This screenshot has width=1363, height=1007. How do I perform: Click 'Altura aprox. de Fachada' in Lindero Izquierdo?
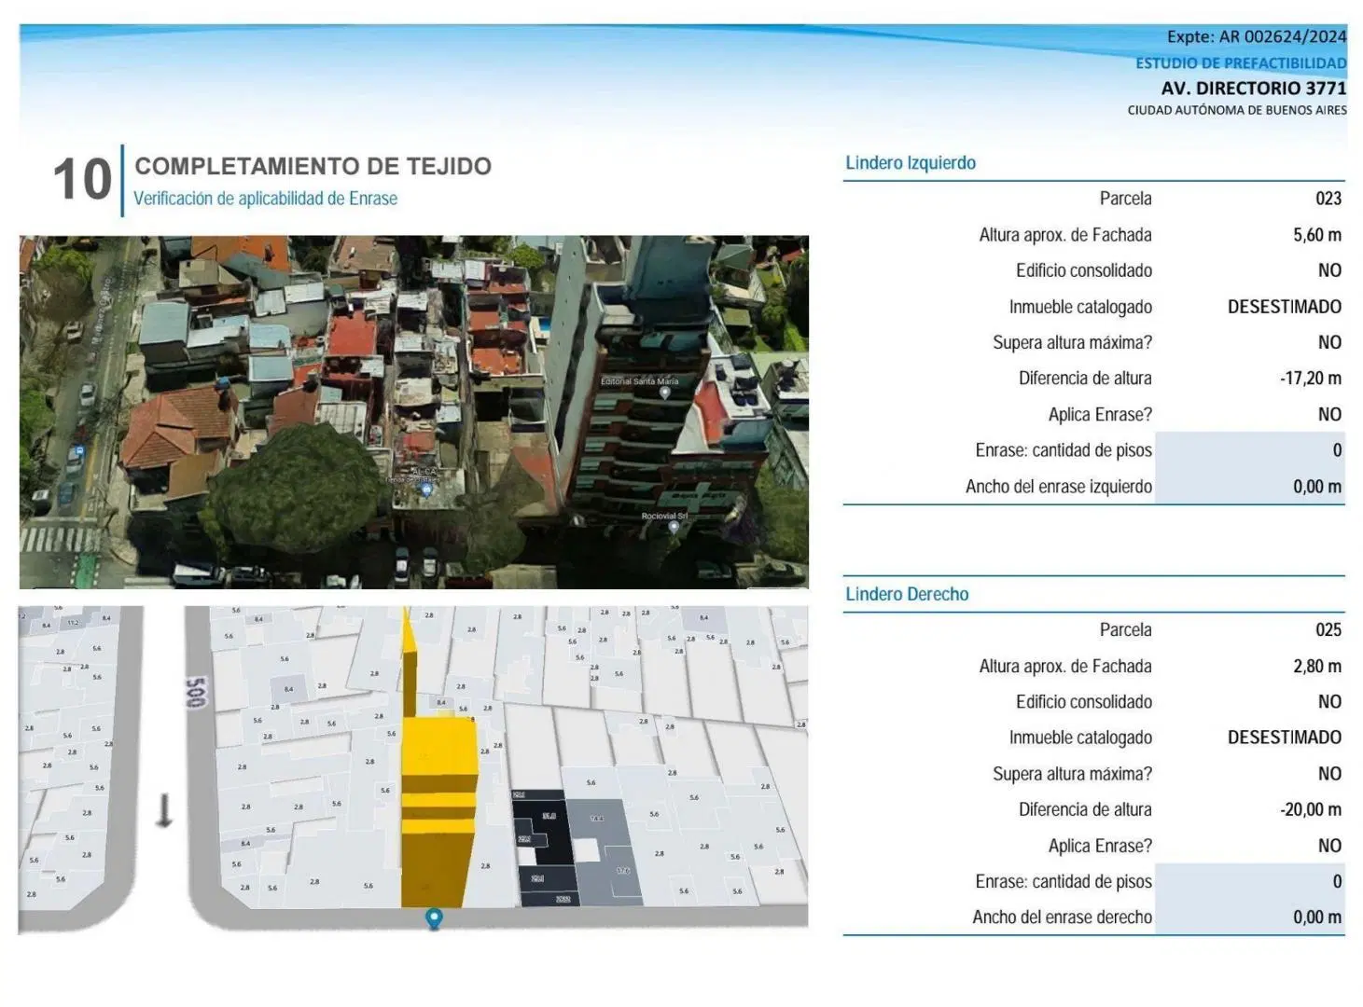pos(1065,235)
